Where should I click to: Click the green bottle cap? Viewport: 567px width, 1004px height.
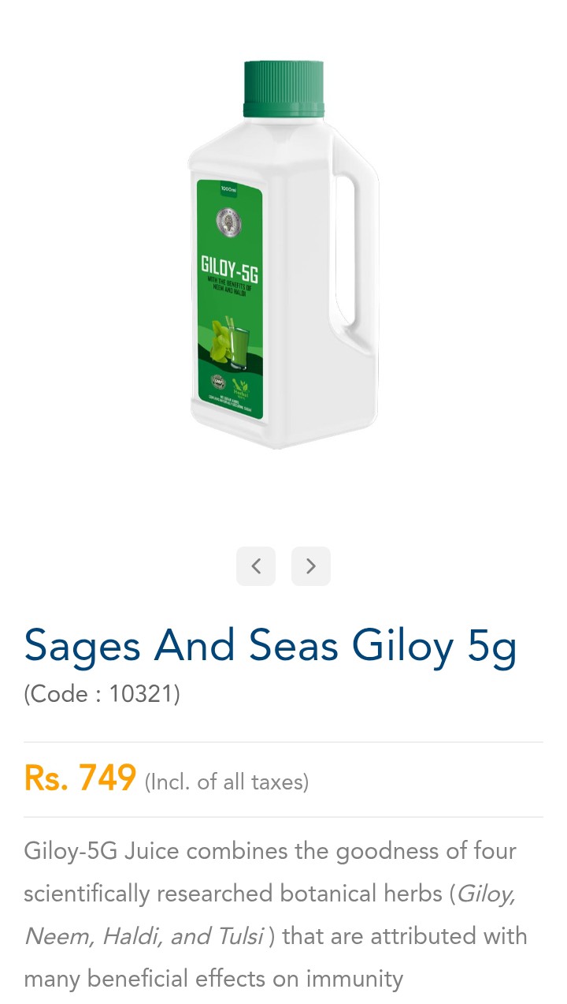(283, 89)
